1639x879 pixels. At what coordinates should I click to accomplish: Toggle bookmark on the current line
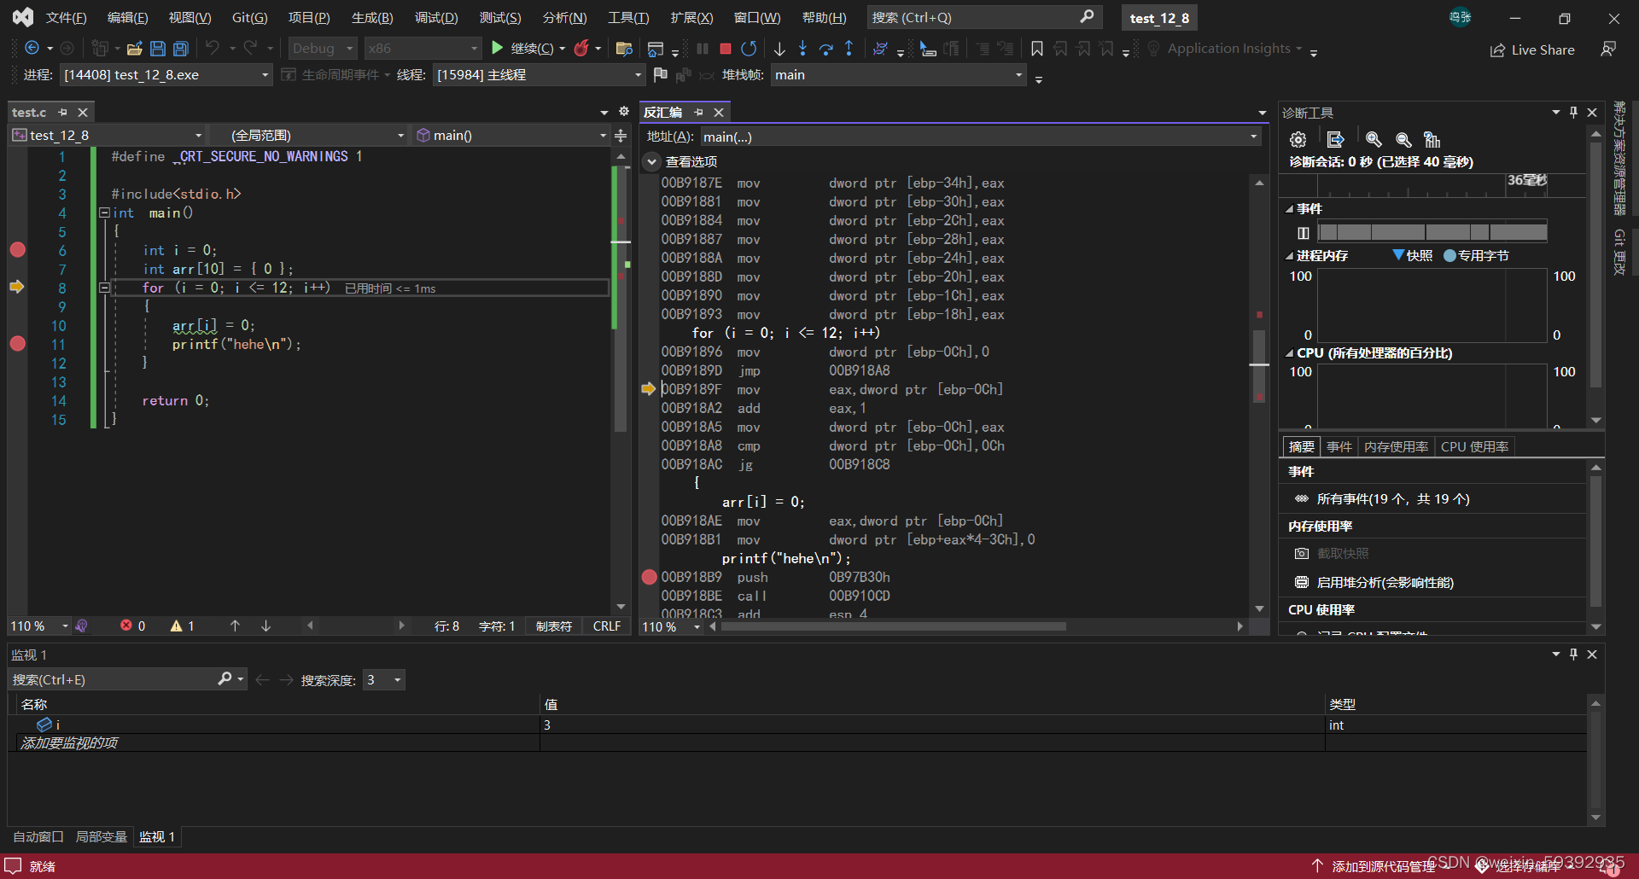point(1037,49)
